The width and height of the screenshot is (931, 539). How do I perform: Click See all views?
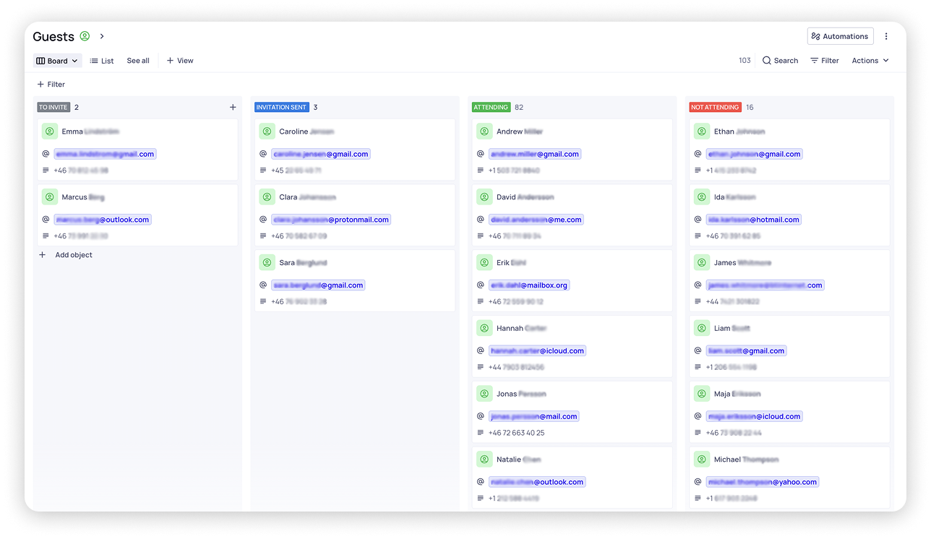pos(138,61)
